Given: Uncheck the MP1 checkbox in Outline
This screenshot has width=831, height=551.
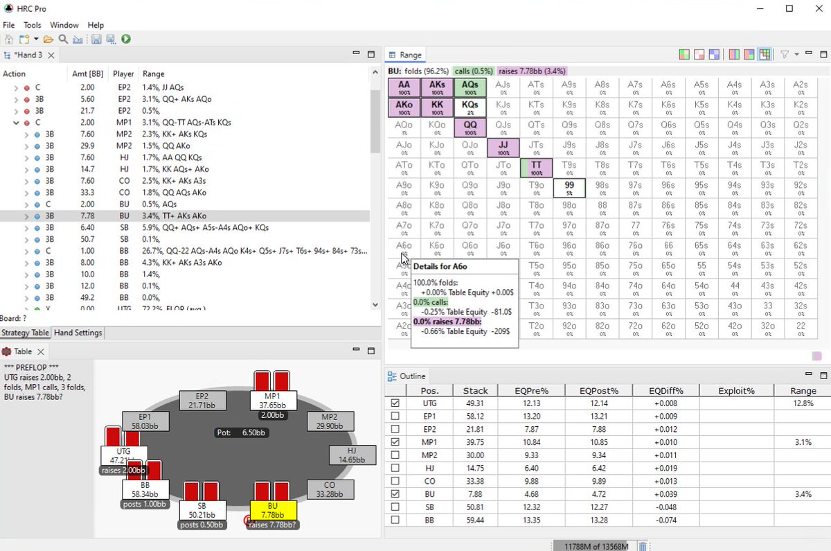Looking at the screenshot, I should tap(395, 442).
